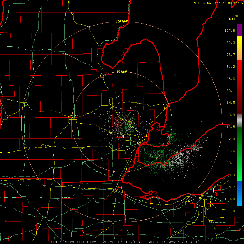The height and width of the screenshot is (244, 244).
Task: Click the -32.0 scale value
Action: point(230,139)
